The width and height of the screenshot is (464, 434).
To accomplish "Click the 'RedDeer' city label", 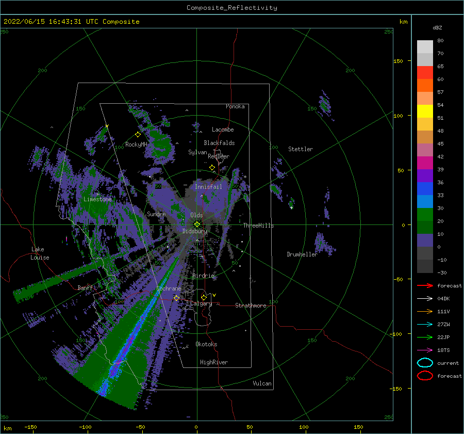I will [219, 156].
